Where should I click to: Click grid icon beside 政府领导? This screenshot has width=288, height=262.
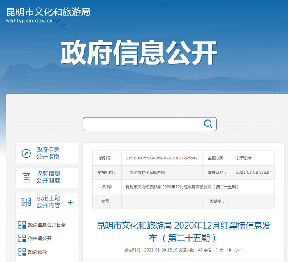coord(22,252)
